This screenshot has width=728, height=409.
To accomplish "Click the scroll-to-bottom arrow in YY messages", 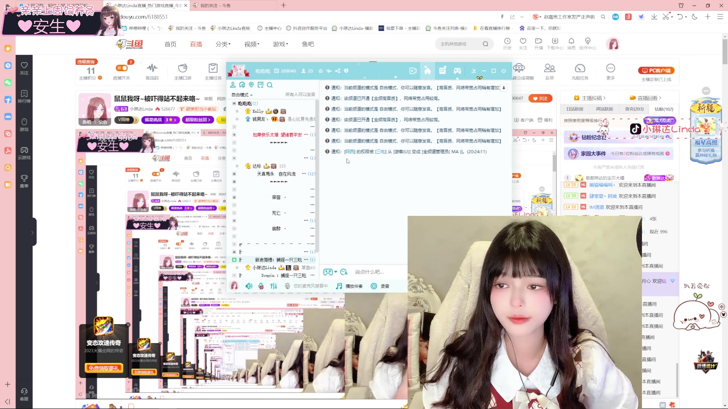I will point(504,88).
